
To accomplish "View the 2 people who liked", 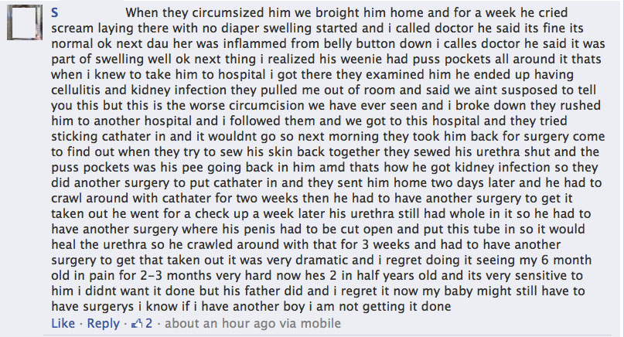I will (x=142, y=323).
